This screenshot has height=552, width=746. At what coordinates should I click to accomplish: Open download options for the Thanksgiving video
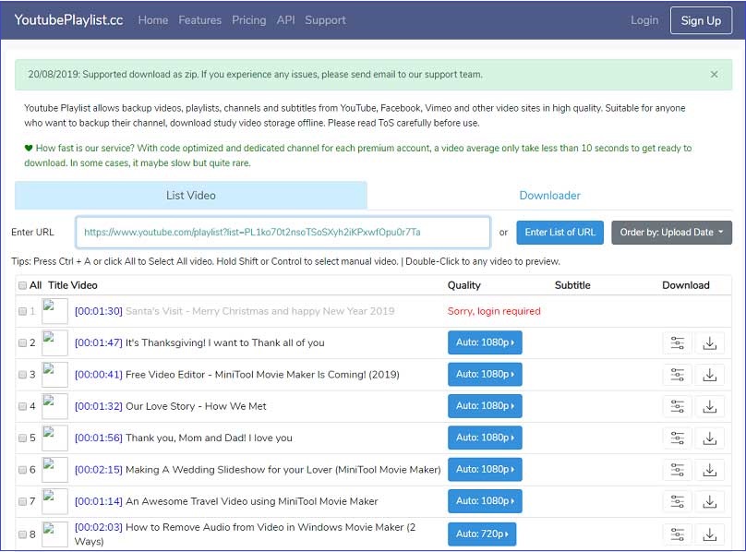(677, 343)
